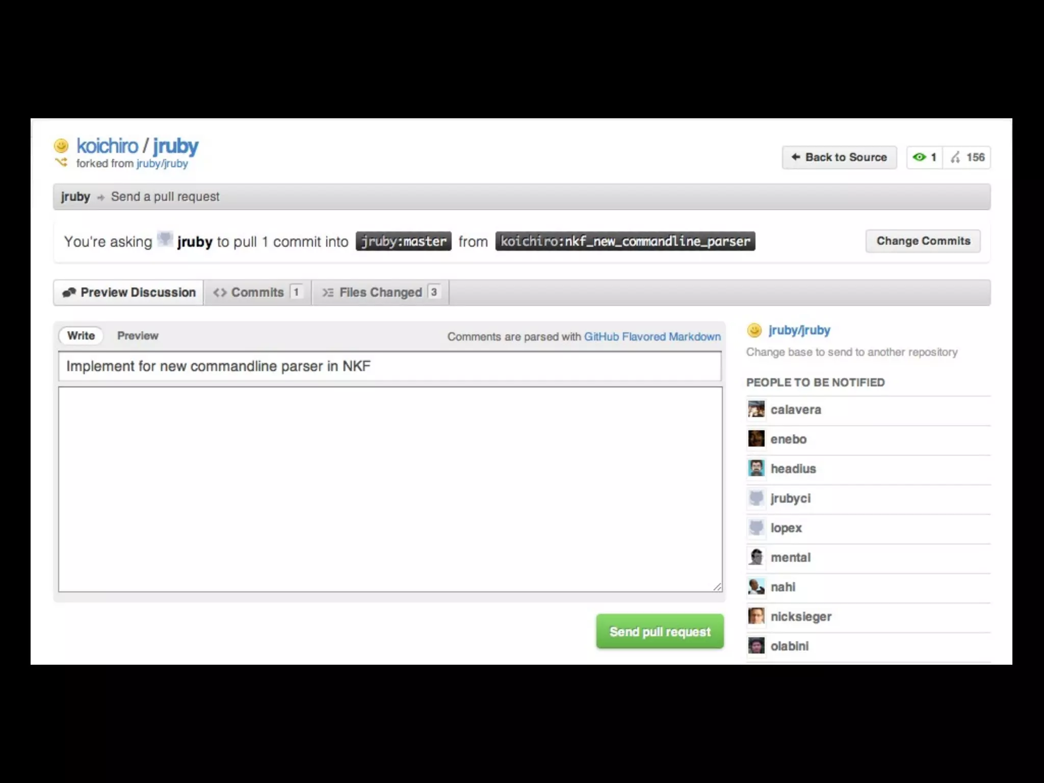1044x783 pixels.
Task: Open the Files Changed tab
Action: coord(380,292)
